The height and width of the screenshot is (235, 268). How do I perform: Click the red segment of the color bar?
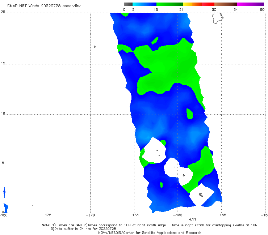tap(208, 4)
